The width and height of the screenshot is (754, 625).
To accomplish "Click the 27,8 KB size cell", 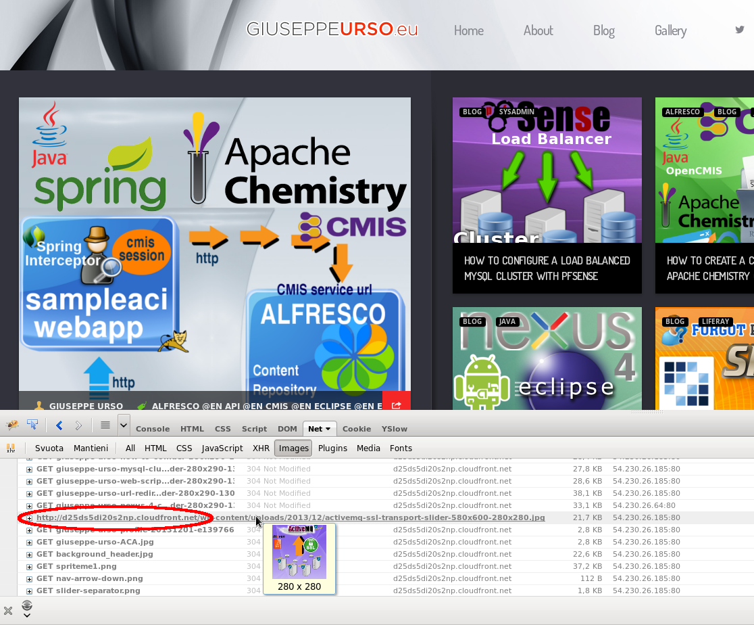I will coord(587,469).
